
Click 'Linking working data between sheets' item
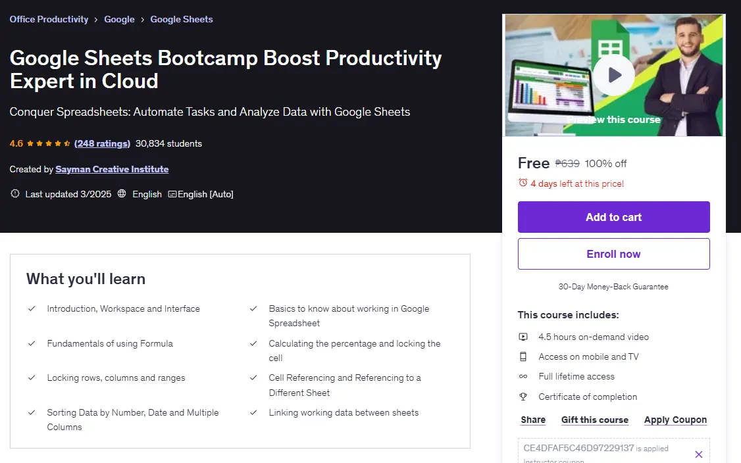click(x=344, y=412)
